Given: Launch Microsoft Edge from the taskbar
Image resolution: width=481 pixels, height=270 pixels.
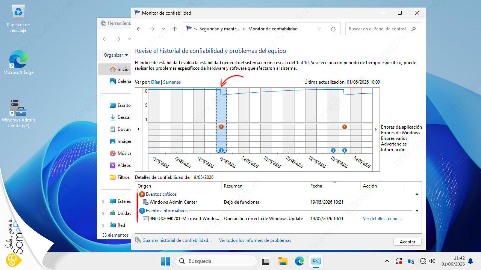Looking at the screenshot, I should click(299, 261).
